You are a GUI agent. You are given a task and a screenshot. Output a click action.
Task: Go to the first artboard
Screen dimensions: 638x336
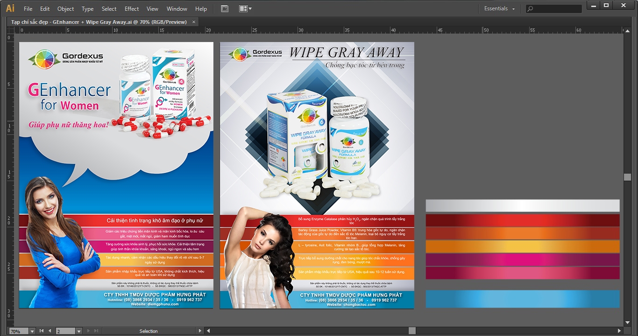pyautogui.click(x=42, y=331)
